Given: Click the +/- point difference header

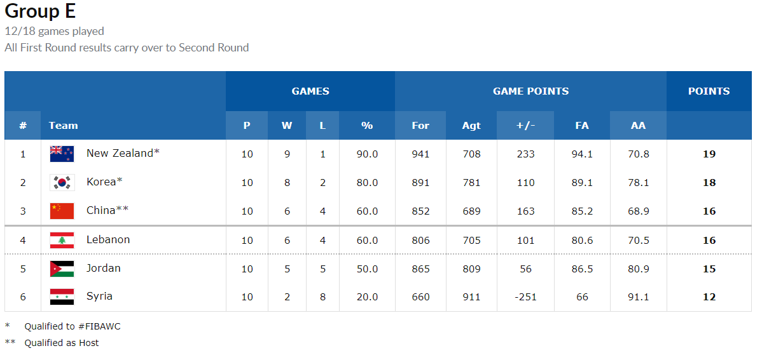Looking at the screenshot, I should pyautogui.click(x=525, y=126).
